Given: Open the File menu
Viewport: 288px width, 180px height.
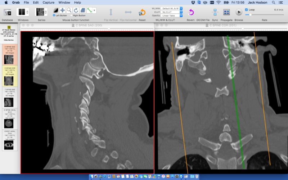Looking at the screenshot, I should pyautogui.click(x=26, y=3).
